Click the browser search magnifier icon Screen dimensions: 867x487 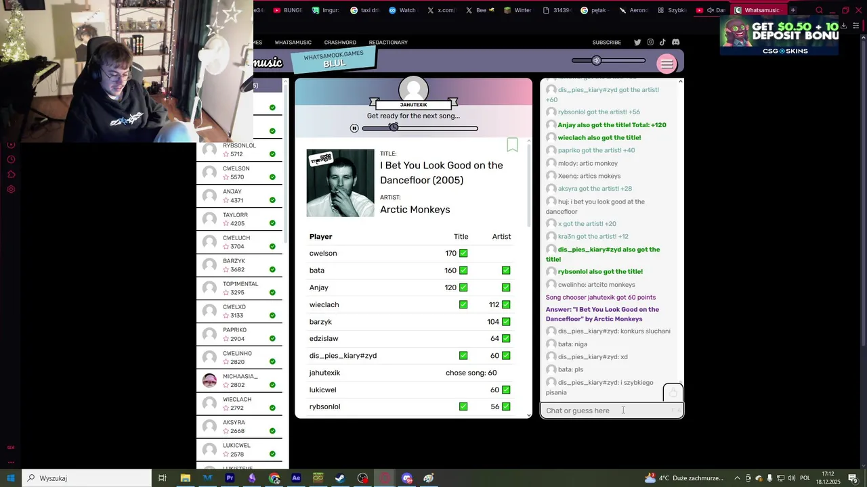click(x=819, y=10)
